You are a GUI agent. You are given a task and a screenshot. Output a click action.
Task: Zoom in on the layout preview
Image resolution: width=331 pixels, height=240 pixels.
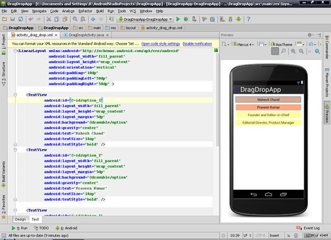tap(293, 51)
